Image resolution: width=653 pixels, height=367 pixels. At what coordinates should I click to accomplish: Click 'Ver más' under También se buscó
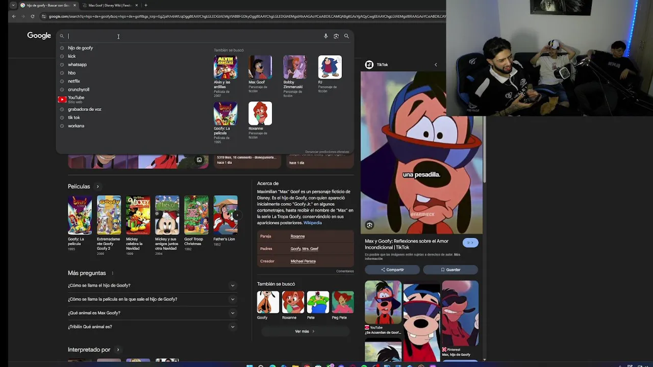[305, 331]
